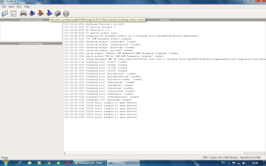Screen dimensions: 266x166
Task: Click the flashing tool "sti05" log line
Action: pyautogui.click(x=96, y=71)
